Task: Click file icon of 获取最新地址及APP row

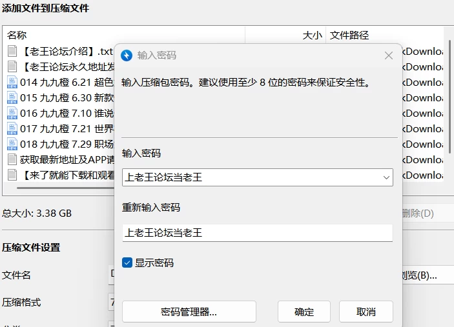Action: [x=12, y=159]
